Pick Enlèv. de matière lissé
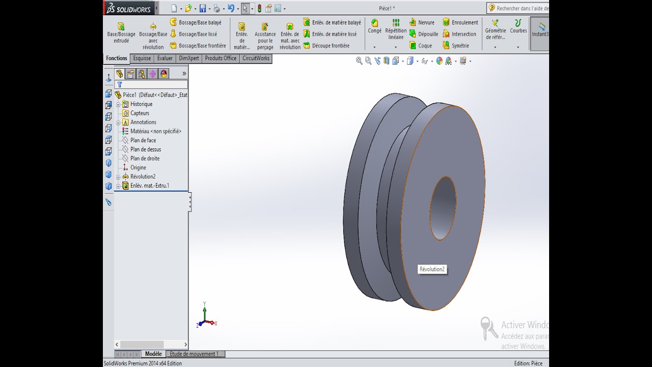Image resolution: width=652 pixels, height=367 pixels. coord(330,34)
